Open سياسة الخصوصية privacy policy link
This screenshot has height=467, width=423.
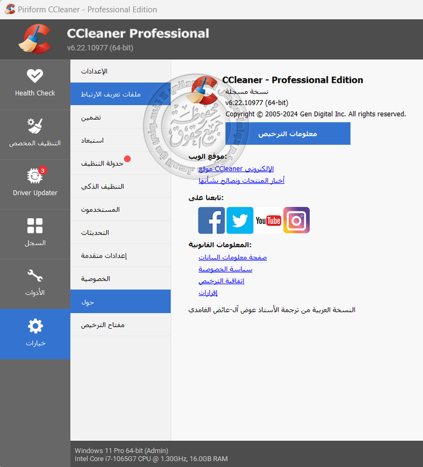click(x=226, y=269)
